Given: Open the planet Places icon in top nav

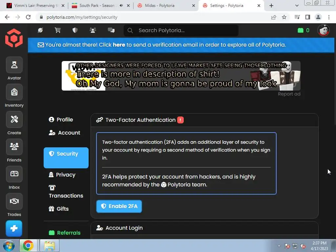Looking at the screenshot, I should pos(40,31).
